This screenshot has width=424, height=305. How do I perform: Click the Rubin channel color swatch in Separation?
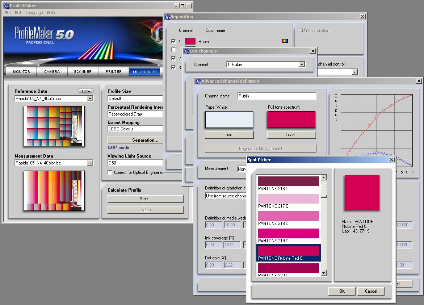190,41
